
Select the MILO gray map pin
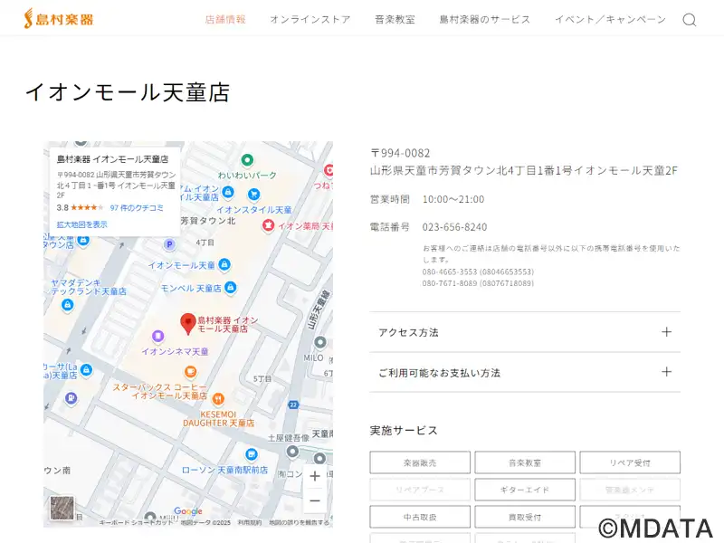(x=320, y=343)
